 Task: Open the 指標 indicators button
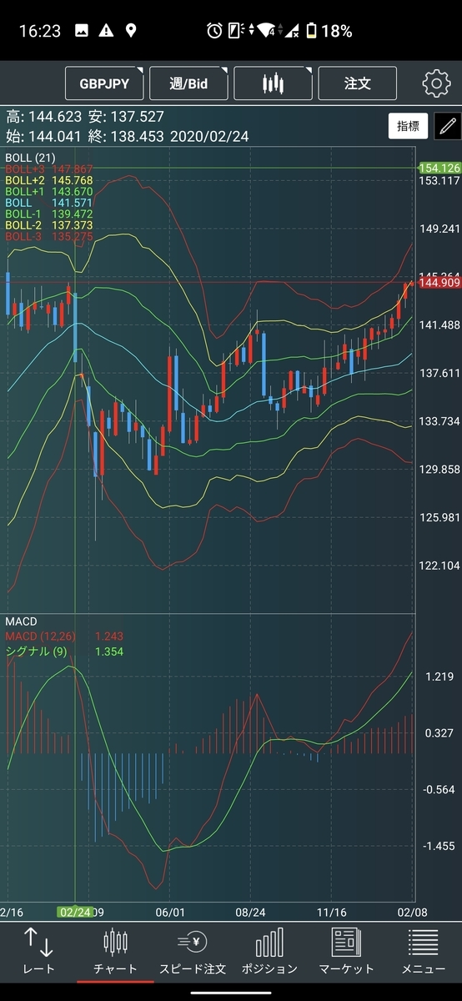tap(408, 127)
